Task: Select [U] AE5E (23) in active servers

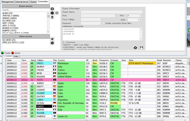Action: pyautogui.click(x=9, y=40)
